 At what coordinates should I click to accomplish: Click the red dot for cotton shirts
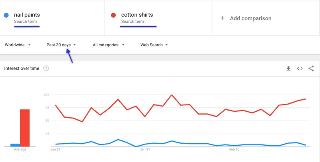[x=113, y=15]
